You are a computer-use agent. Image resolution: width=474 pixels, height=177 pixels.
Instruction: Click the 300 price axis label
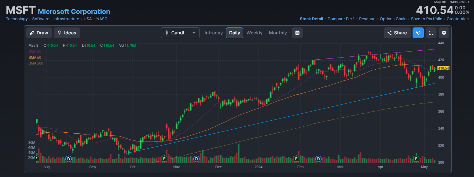441,163
